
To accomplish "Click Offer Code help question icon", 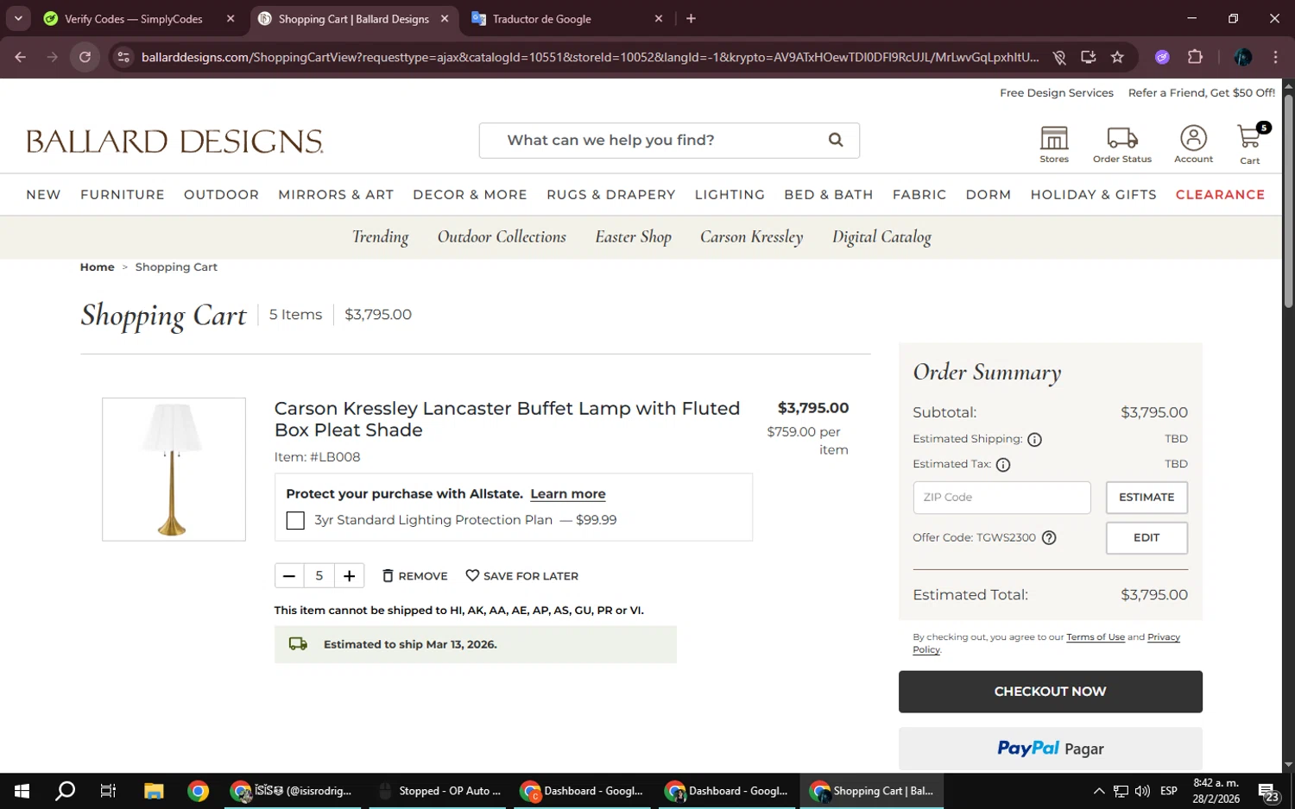I will tap(1049, 538).
